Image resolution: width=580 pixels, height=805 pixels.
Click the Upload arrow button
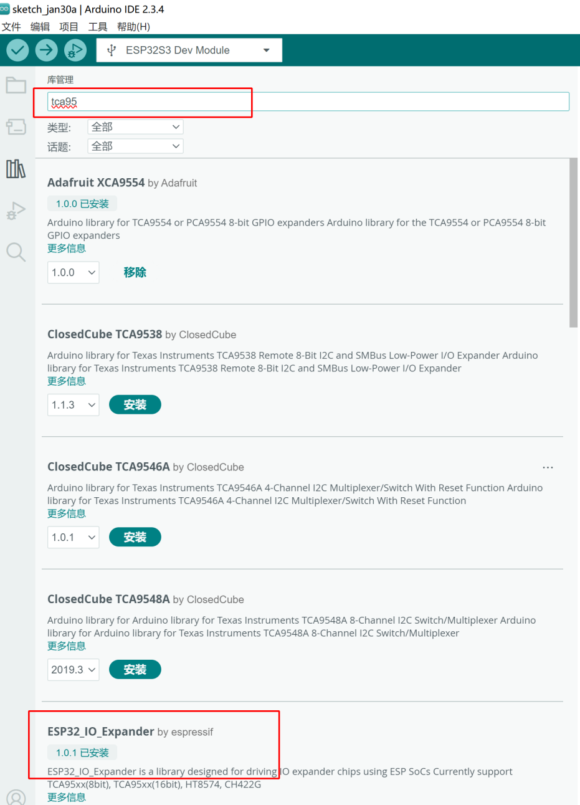tap(46, 50)
